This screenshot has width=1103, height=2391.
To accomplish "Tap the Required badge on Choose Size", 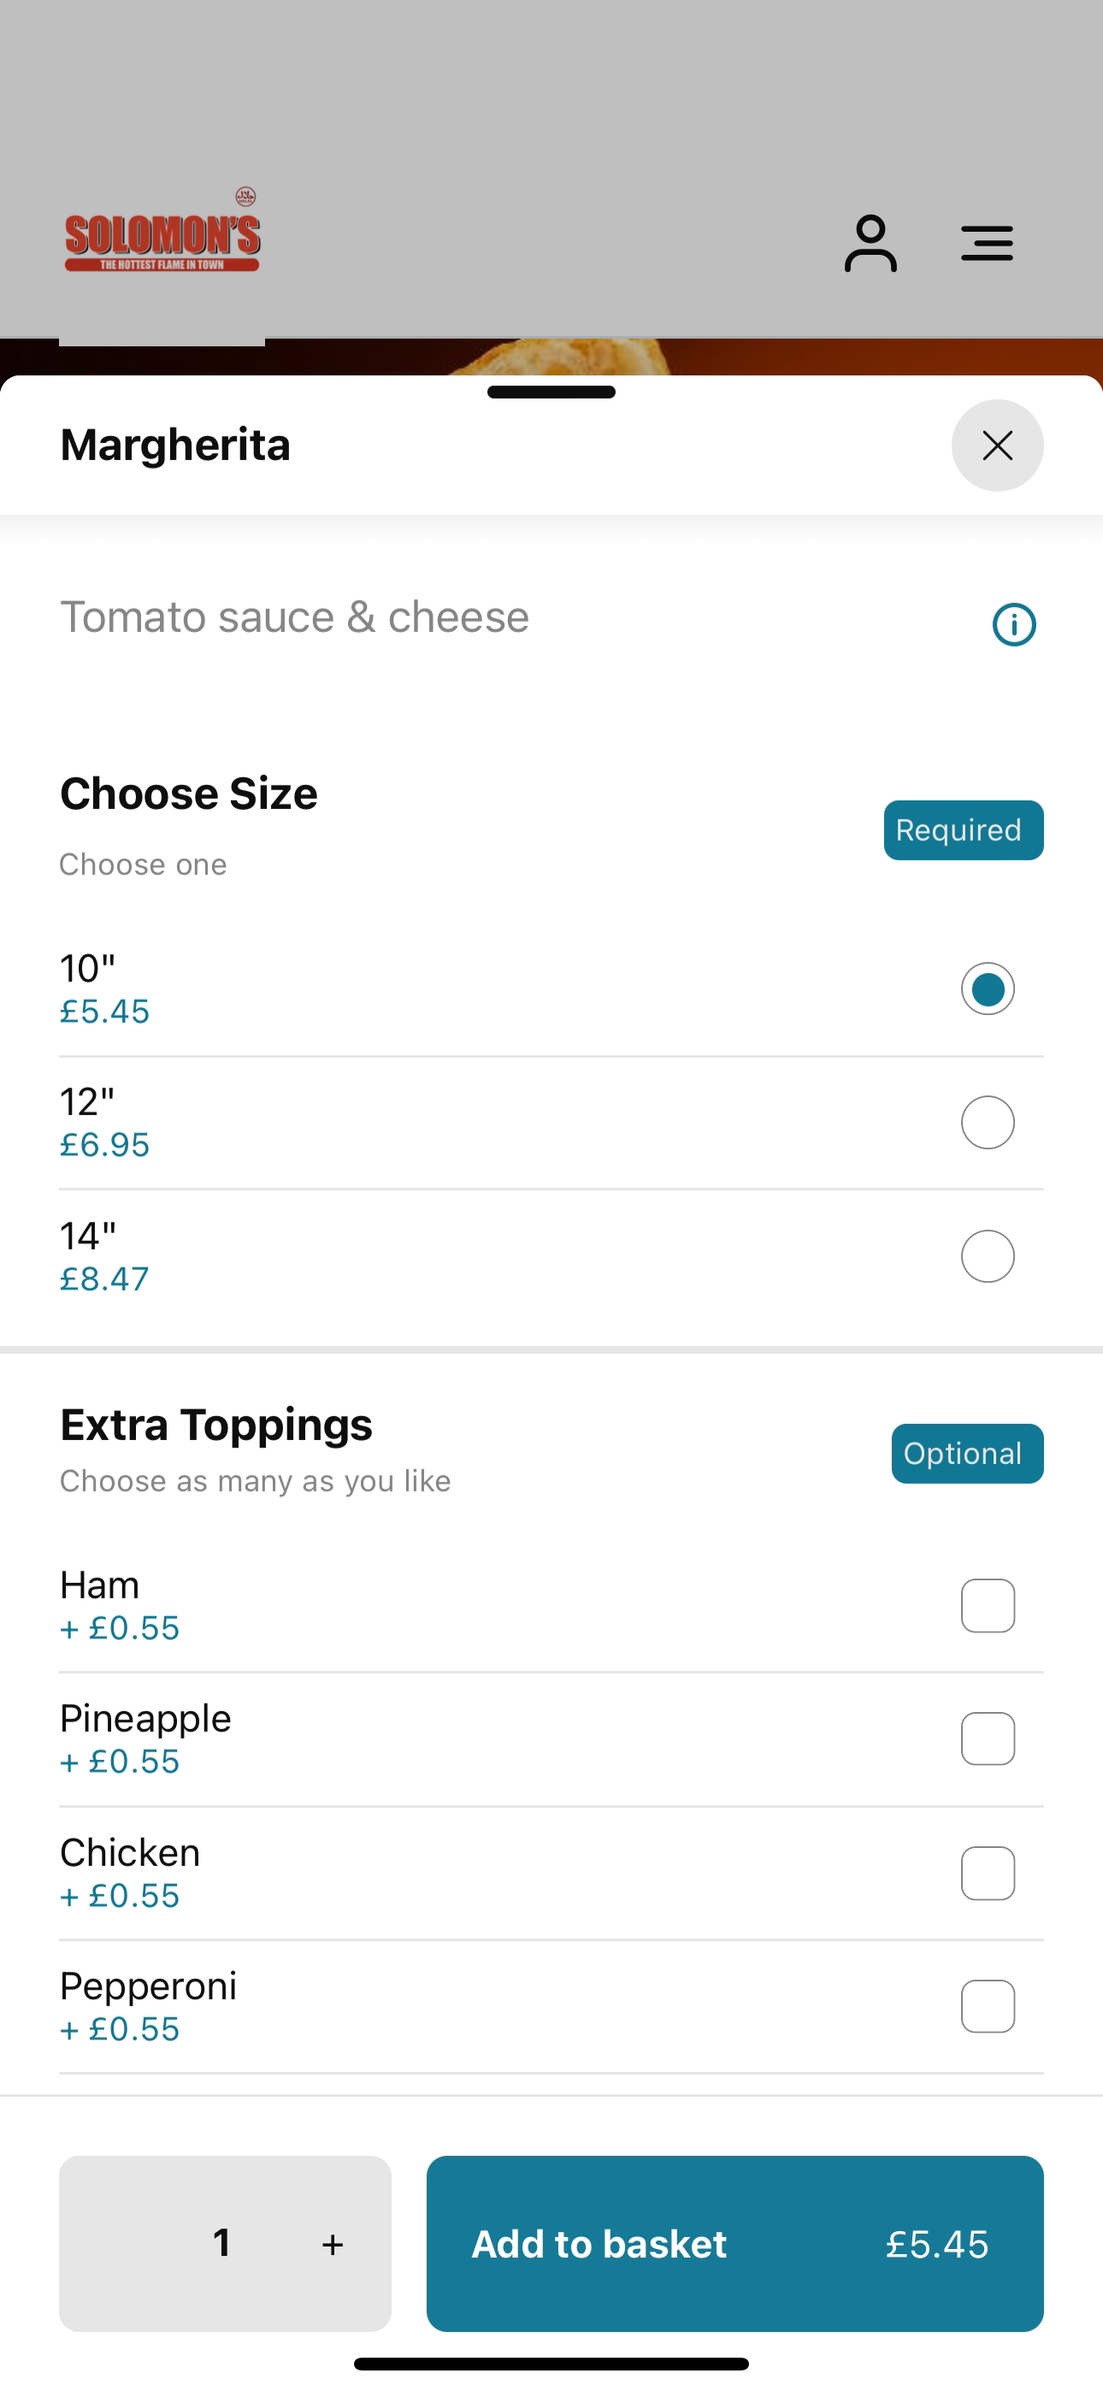I will (x=963, y=829).
